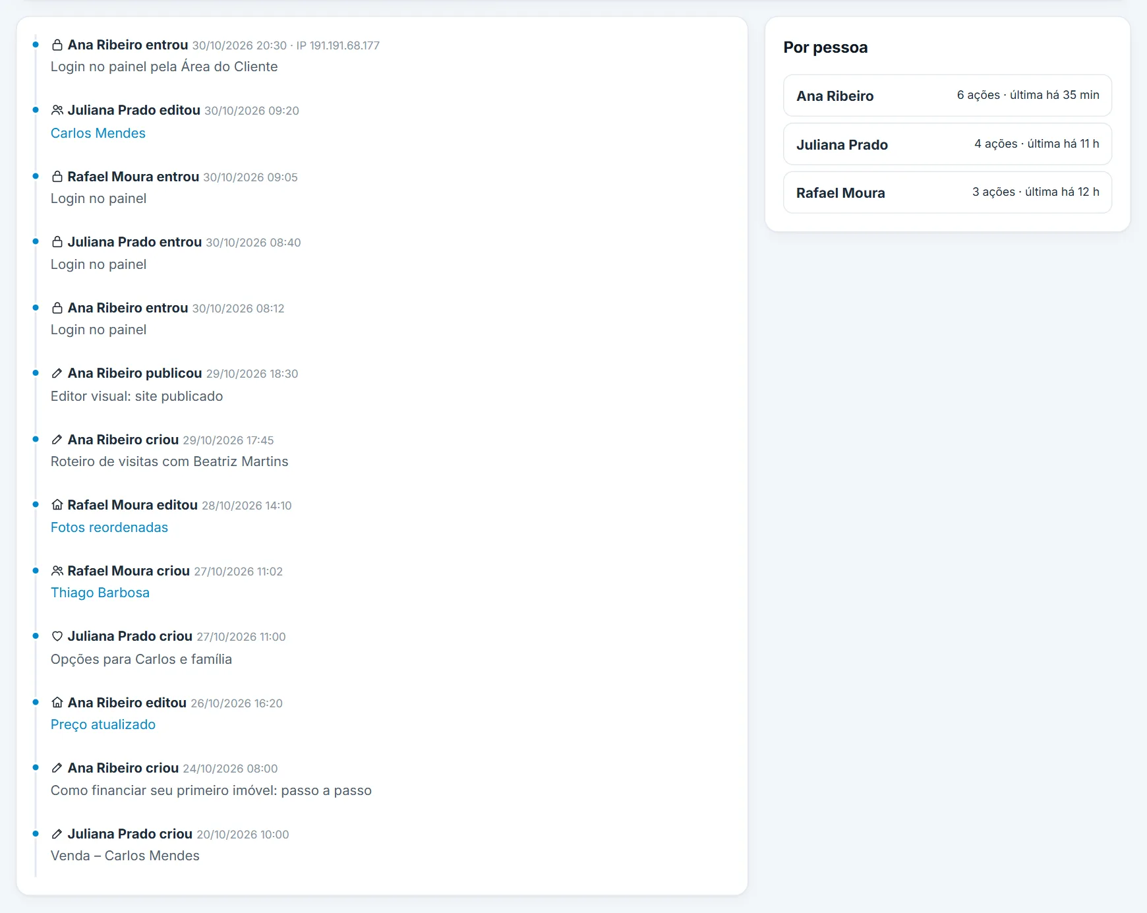Viewport: 1147px width, 913px height.
Task: Click 'Login no painel' under Juliana Prado entrou
Action: coord(99,264)
